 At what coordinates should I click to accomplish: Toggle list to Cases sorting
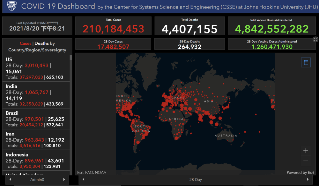click(26, 44)
